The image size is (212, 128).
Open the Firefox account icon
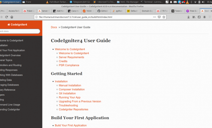[205, 17]
